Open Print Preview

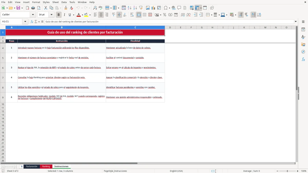[x=39, y=8]
